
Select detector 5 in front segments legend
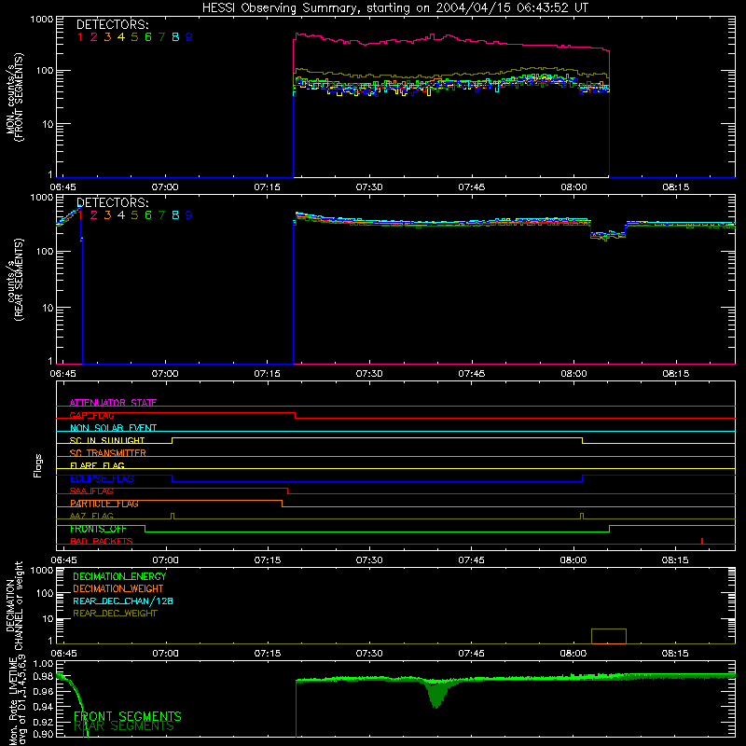(134, 36)
